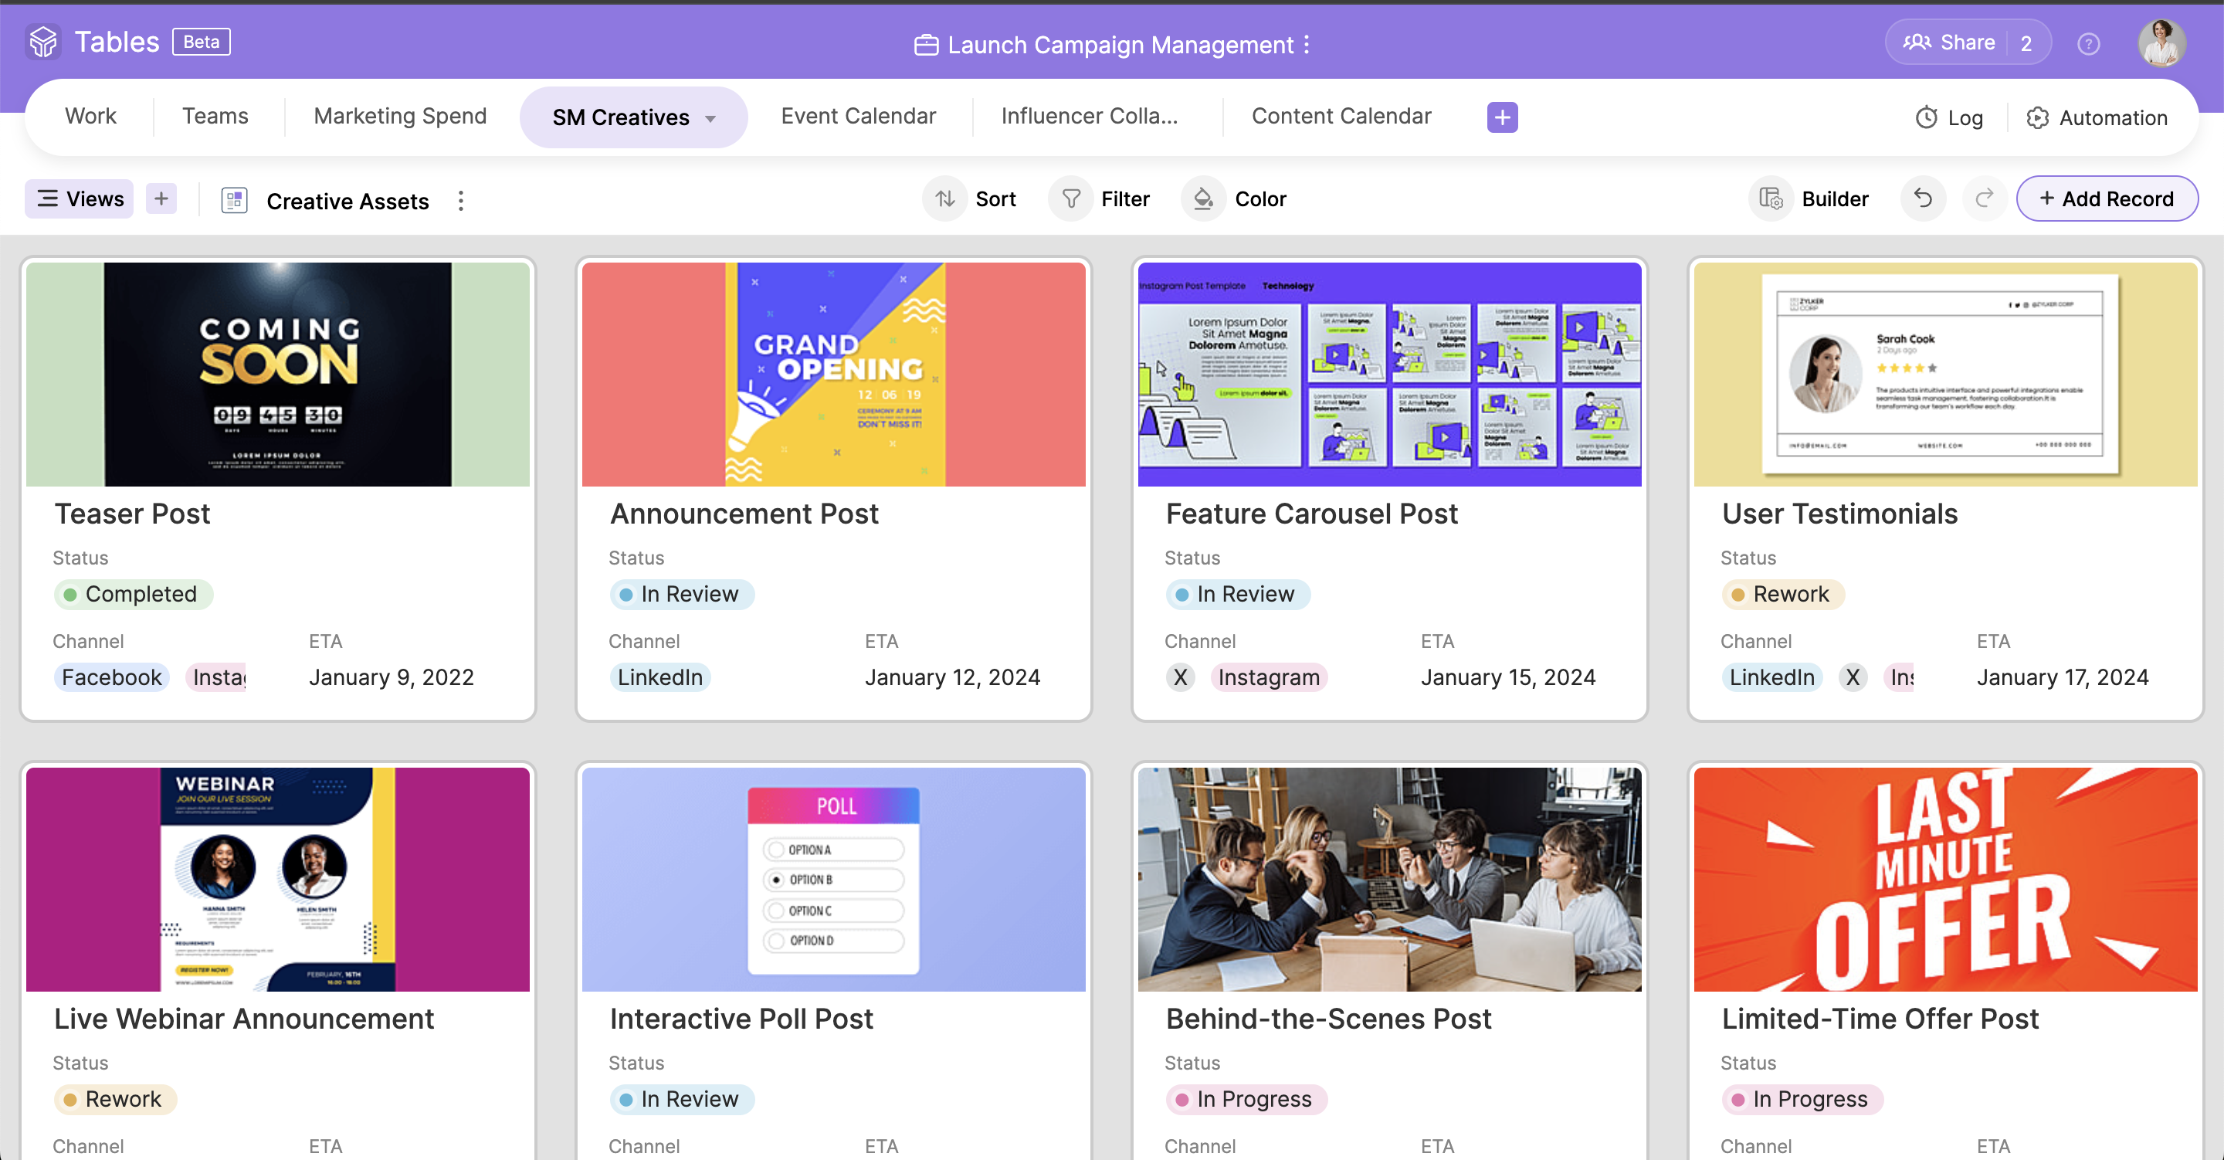Click the Add Record button

tap(2107, 198)
